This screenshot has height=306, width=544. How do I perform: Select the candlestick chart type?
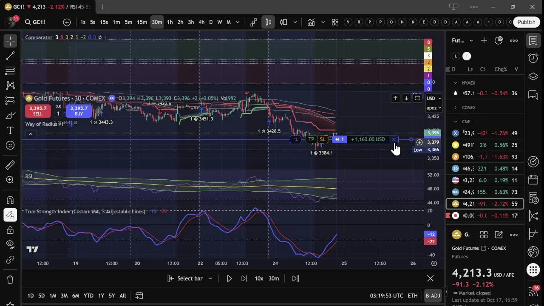pyautogui.click(x=268, y=22)
